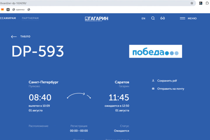
Task: Go to the Гагарин airport logo homepage
Action: tap(97, 19)
